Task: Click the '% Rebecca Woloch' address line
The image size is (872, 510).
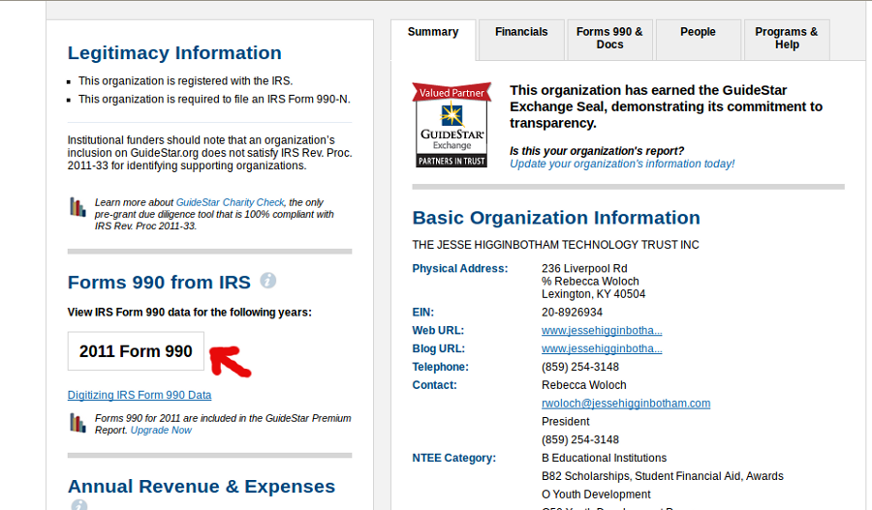Action: (x=591, y=281)
